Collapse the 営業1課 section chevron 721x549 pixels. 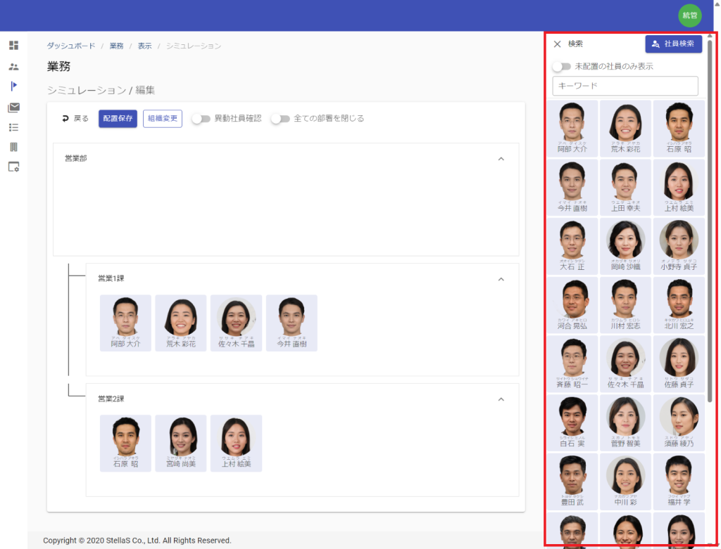(501, 279)
